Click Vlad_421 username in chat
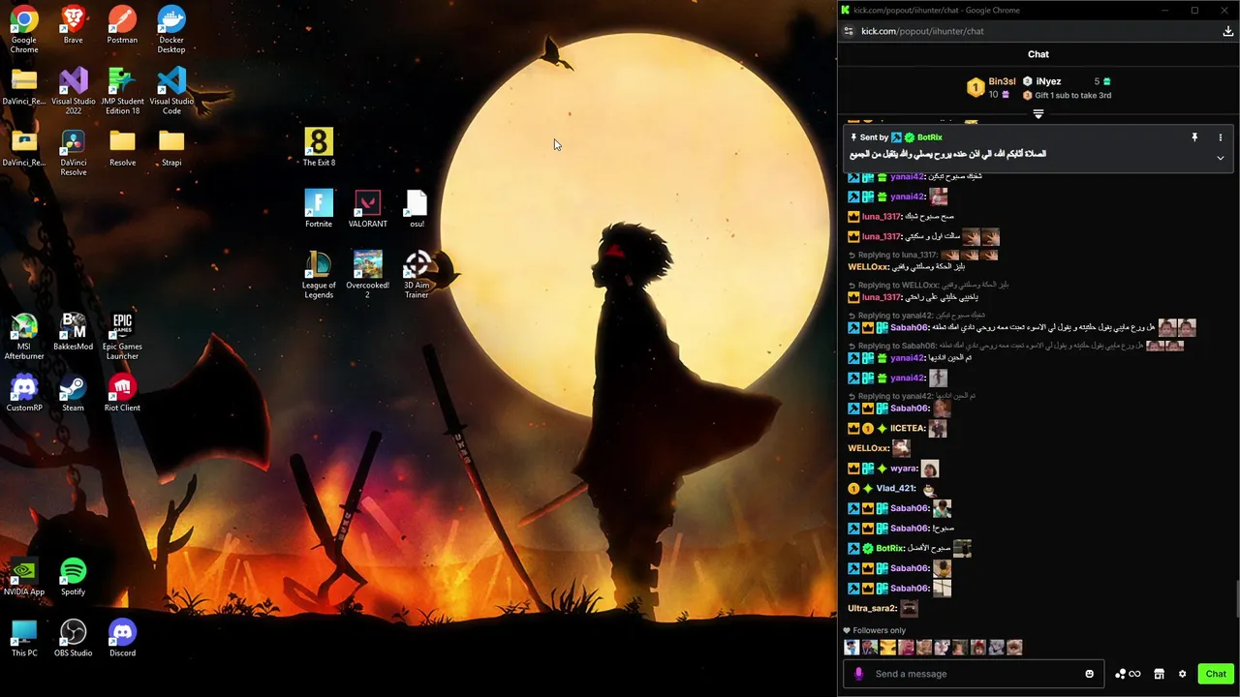Image resolution: width=1240 pixels, height=697 pixels. (x=895, y=489)
